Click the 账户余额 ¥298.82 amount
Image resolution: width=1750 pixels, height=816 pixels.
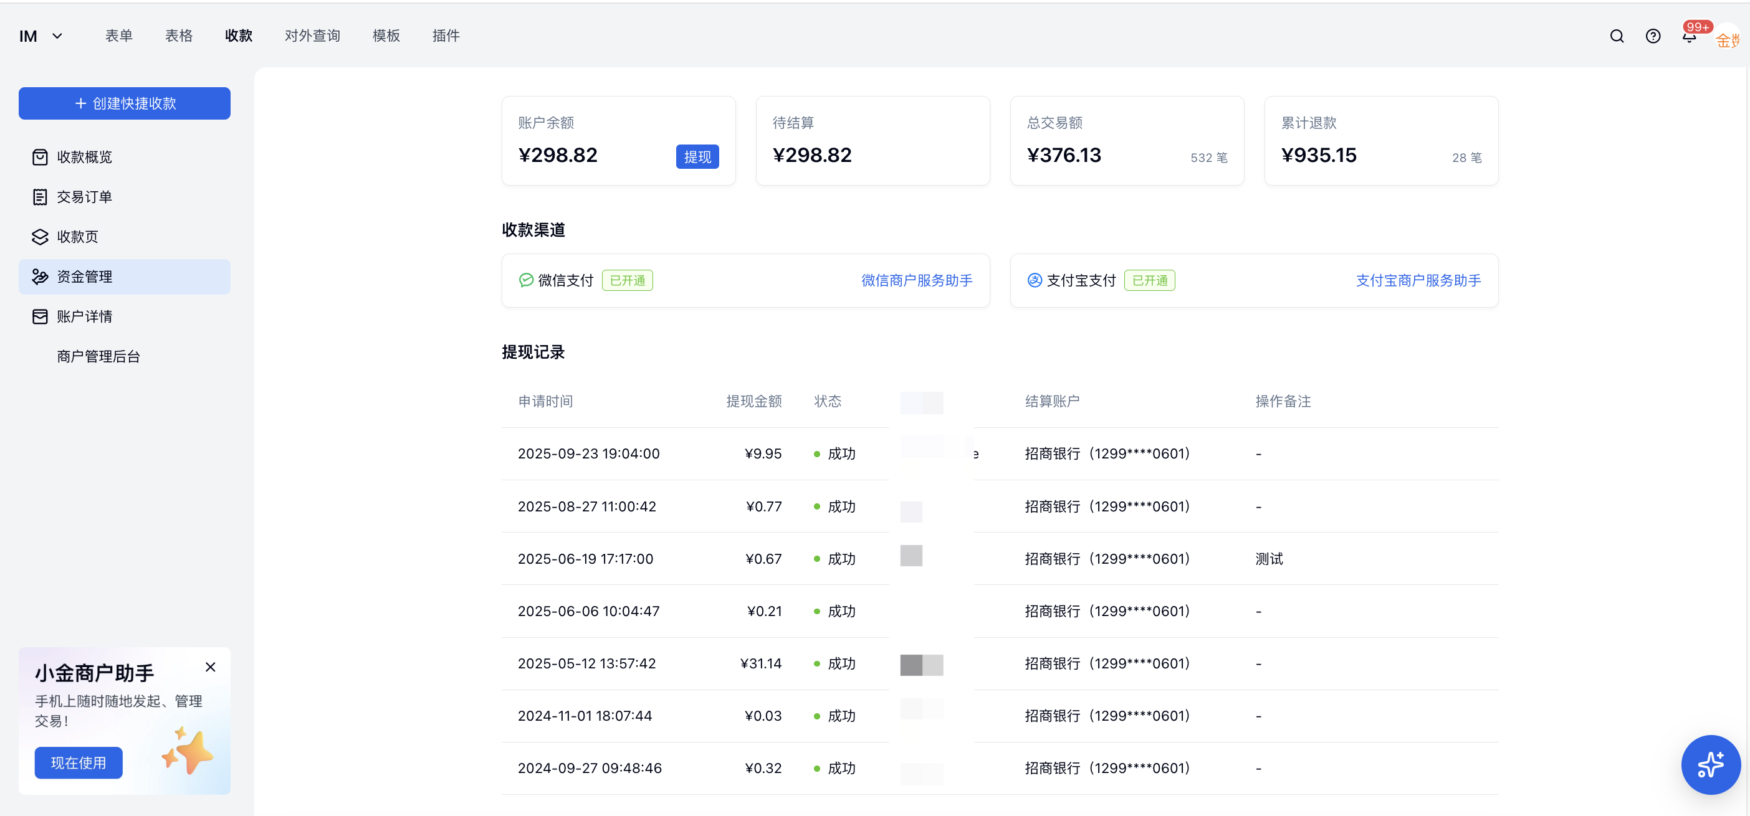[x=557, y=154]
